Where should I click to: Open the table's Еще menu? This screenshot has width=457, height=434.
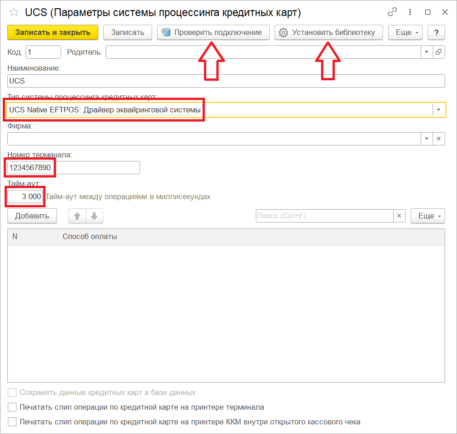[x=428, y=216]
